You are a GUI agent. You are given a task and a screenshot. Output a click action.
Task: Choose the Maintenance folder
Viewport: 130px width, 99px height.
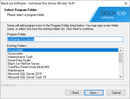63,70
